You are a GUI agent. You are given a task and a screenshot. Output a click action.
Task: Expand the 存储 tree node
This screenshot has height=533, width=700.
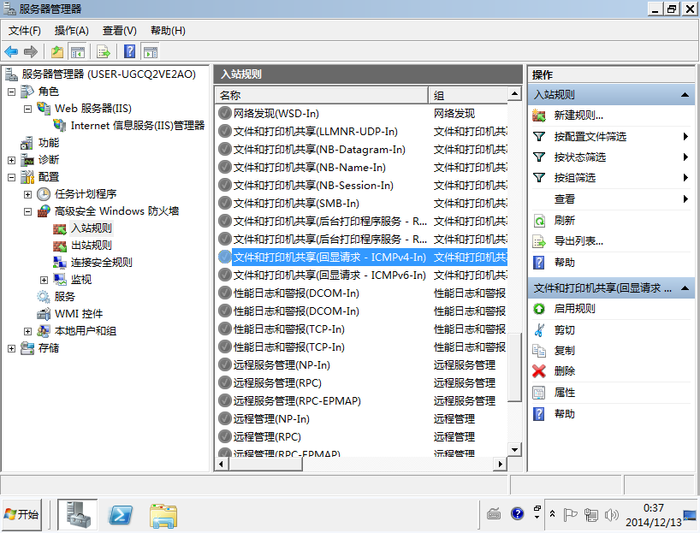(12, 348)
